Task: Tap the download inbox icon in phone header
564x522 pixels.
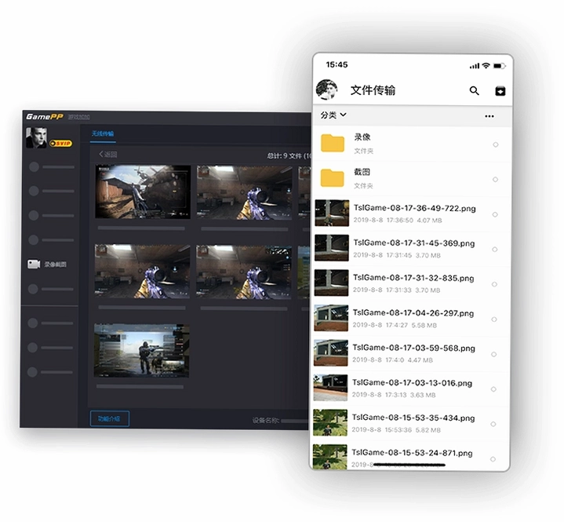Action: pos(500,91)
